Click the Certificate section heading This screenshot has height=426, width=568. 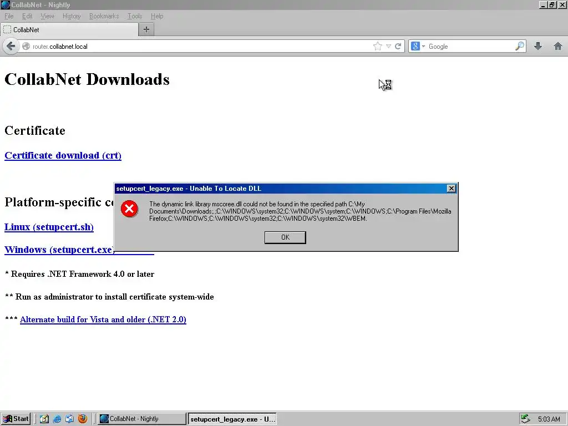(35, 130)
